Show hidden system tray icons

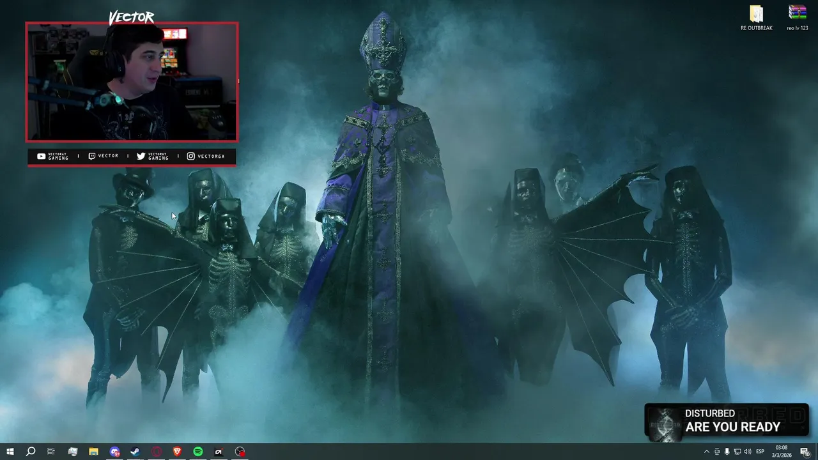point(706,452)
